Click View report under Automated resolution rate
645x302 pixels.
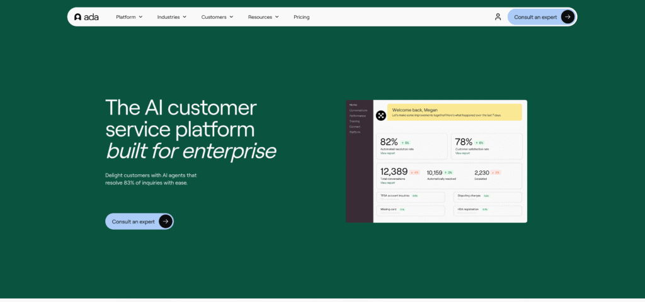[x=387, y=153]
